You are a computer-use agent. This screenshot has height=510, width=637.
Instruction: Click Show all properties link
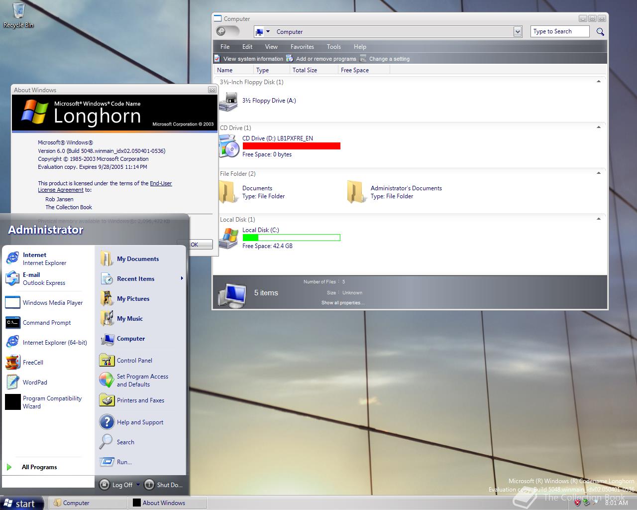coord(342,303)
